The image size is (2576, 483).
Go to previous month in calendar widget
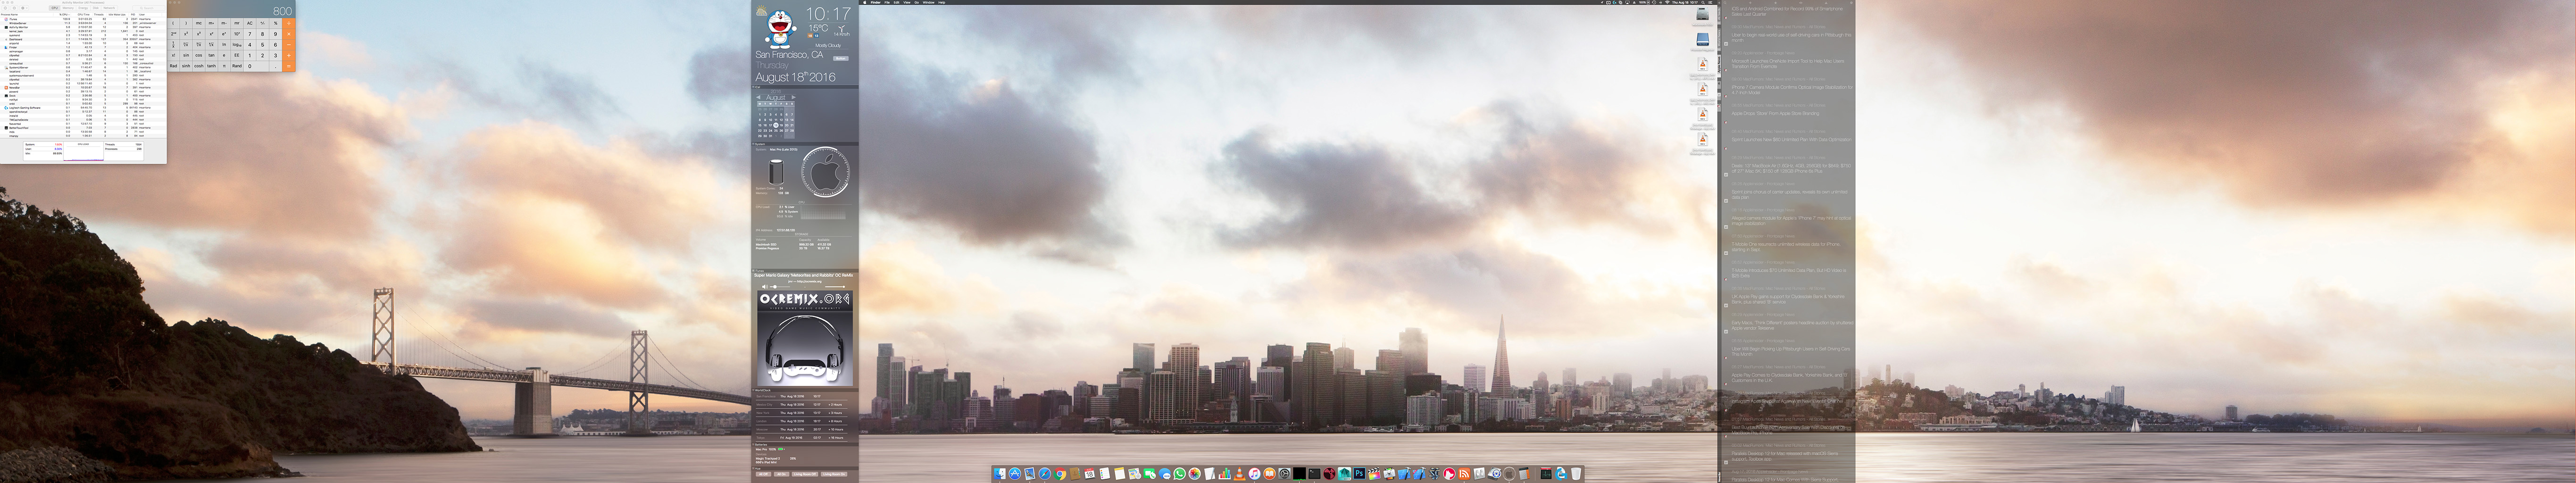coord(758,98)
